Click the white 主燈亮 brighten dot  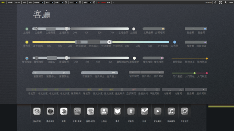click(x=134, y=29)
